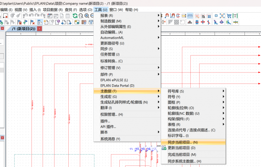Expand the 翻译 (I) submenu
261x167 pixels.
tap(127, 108)
